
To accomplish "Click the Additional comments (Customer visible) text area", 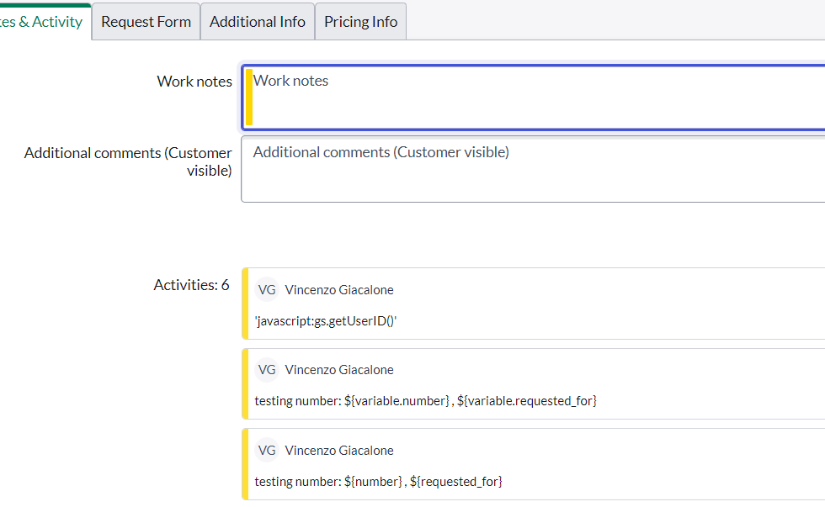I will coord(505,168).
